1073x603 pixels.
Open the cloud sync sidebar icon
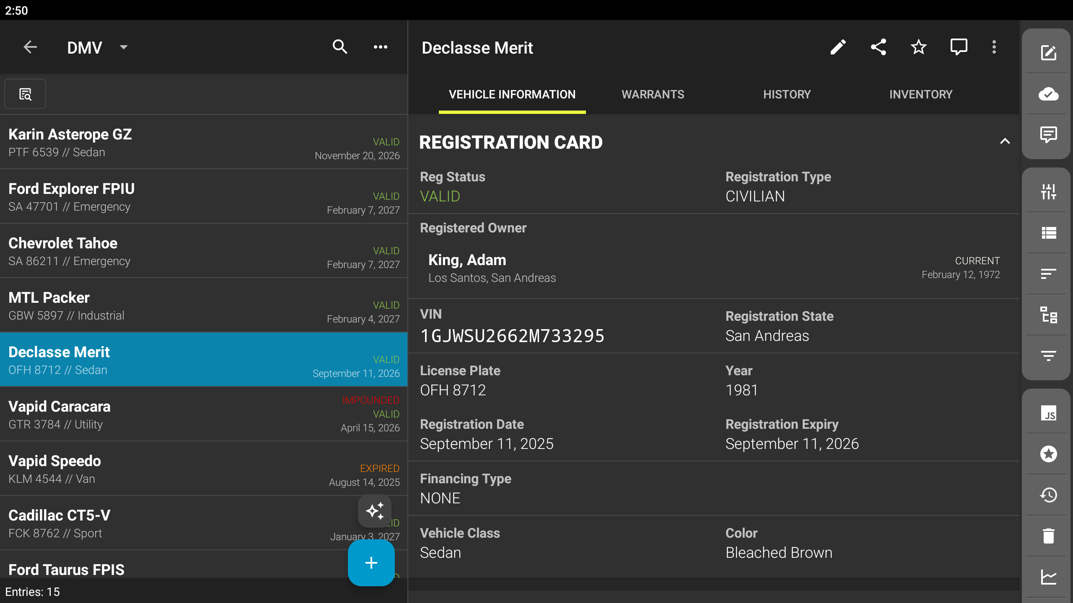point(1048,94)
